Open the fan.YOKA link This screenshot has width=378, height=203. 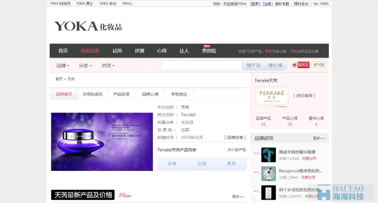(321, 4)
